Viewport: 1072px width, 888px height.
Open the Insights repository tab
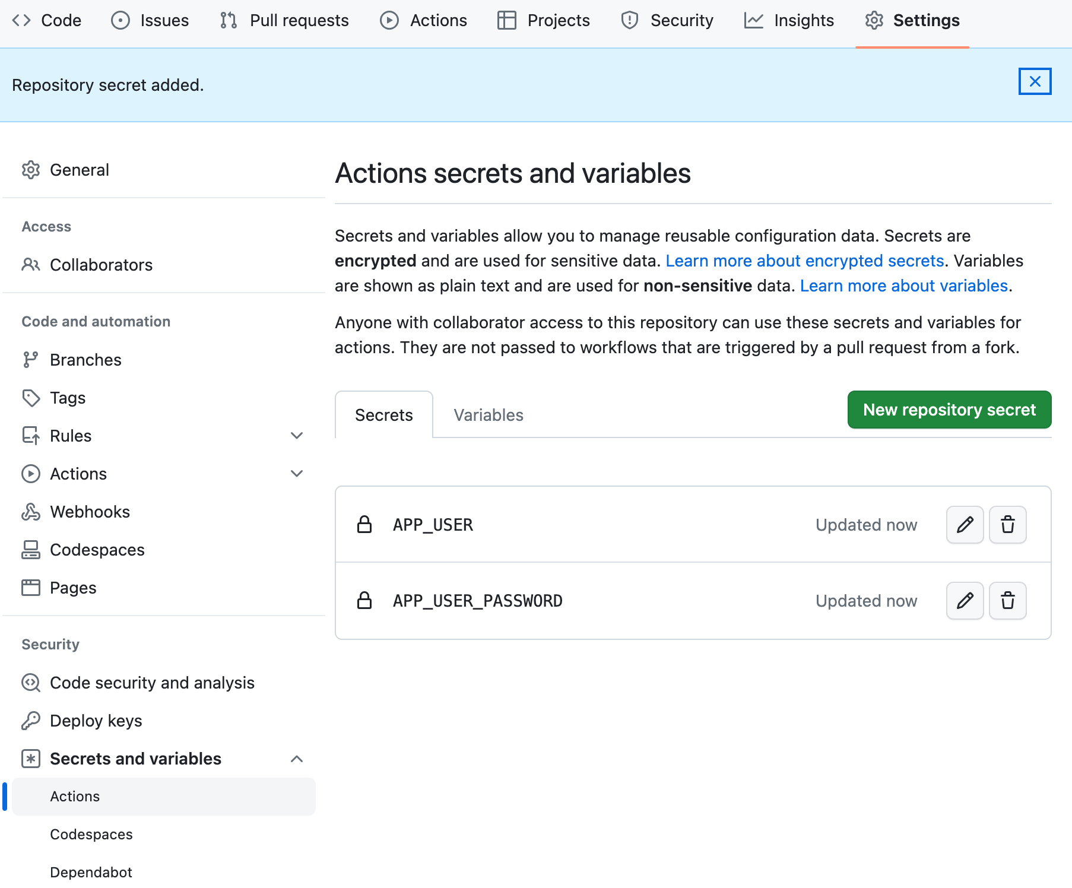point(789,20)
